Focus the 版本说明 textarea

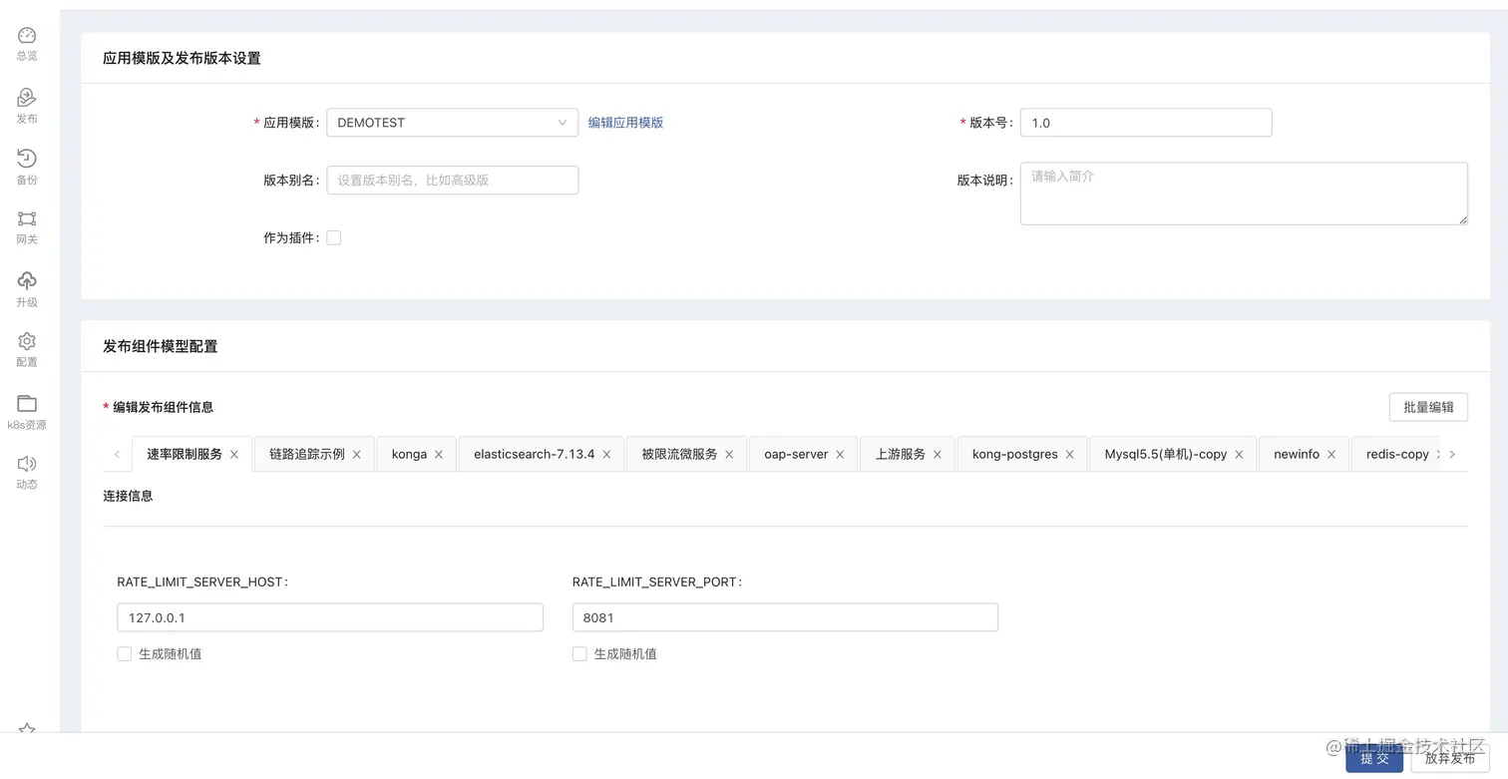pyautogui.click(x=1244, y=194)
